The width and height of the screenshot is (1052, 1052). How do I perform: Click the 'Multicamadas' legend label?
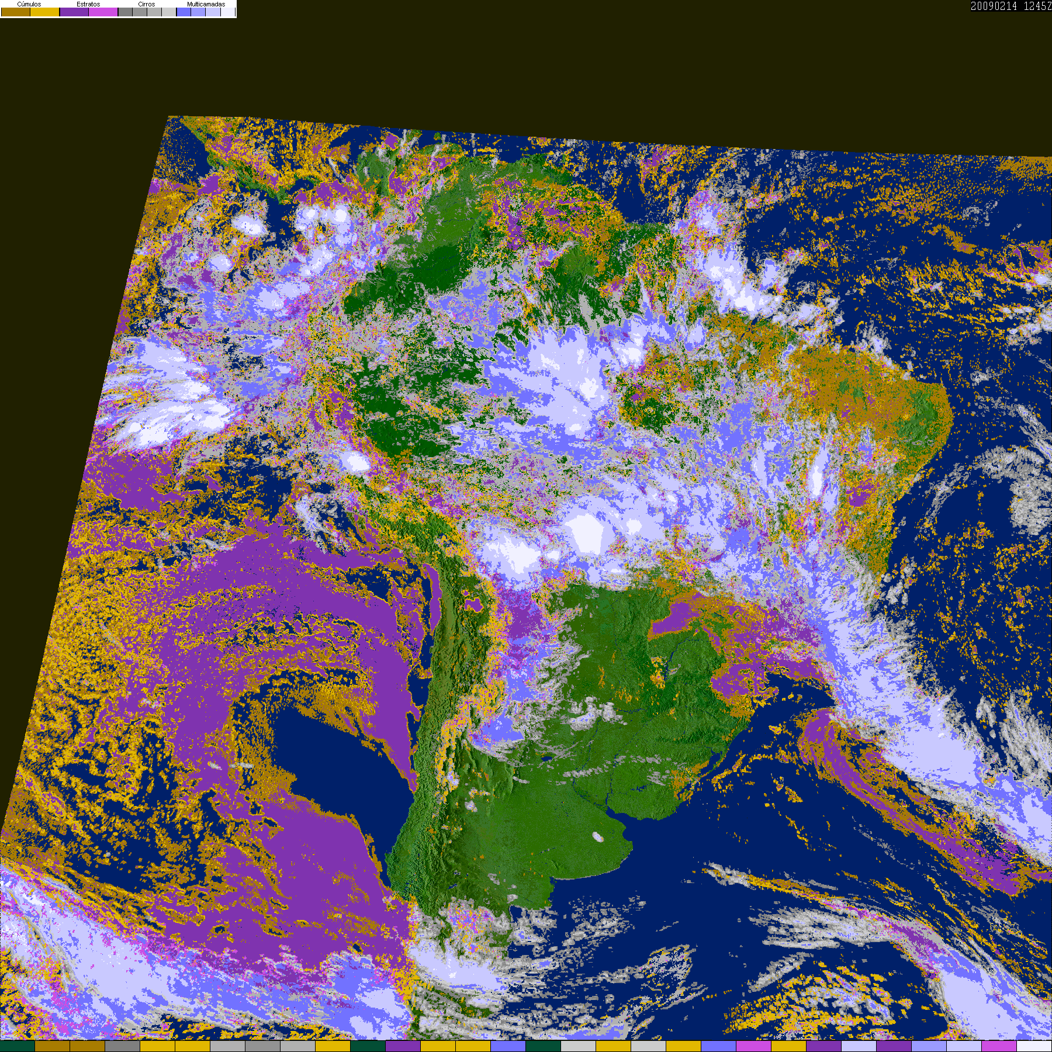click(206, 4)
